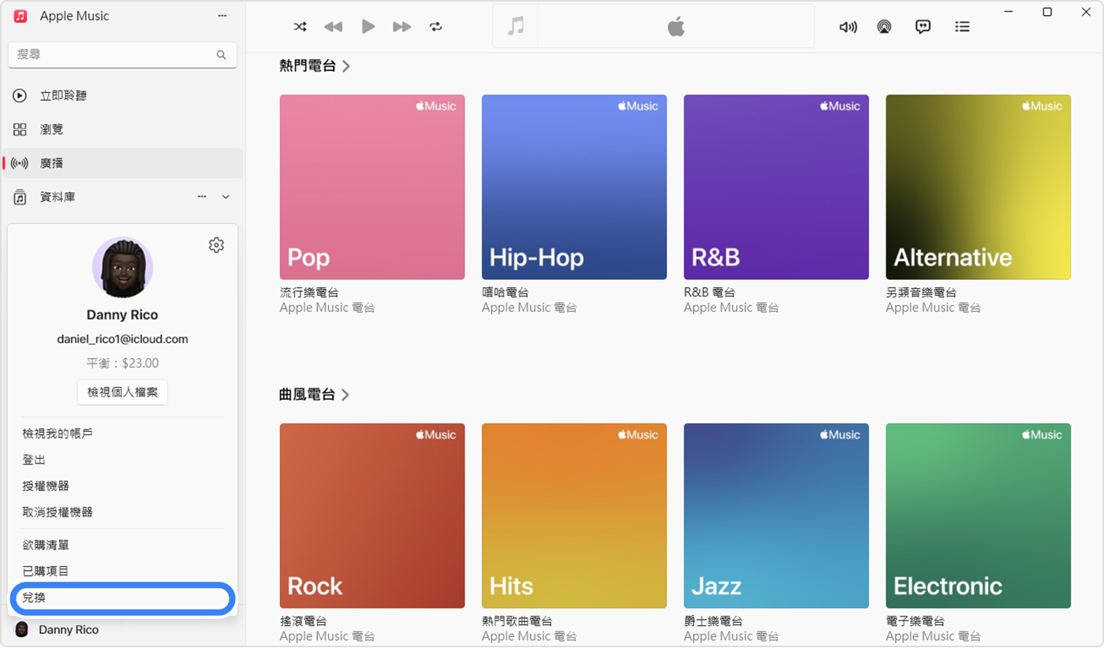
Task: Open 瀏覽 in the sidebar
Action: pyautogui.click(x=122, y=129)
